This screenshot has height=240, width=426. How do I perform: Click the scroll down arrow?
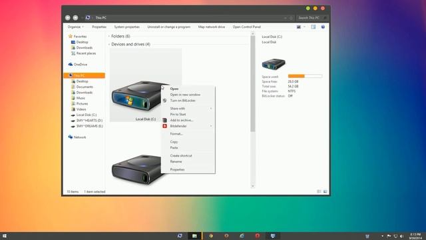[x=253, y=186]
